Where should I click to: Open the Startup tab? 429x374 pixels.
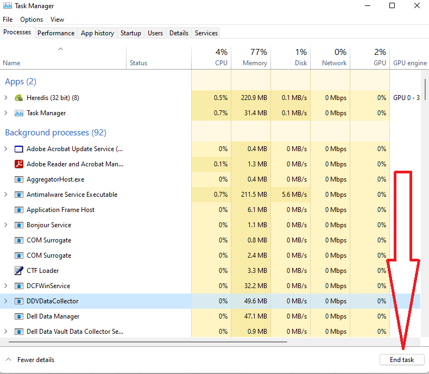[x=130, y=33]
